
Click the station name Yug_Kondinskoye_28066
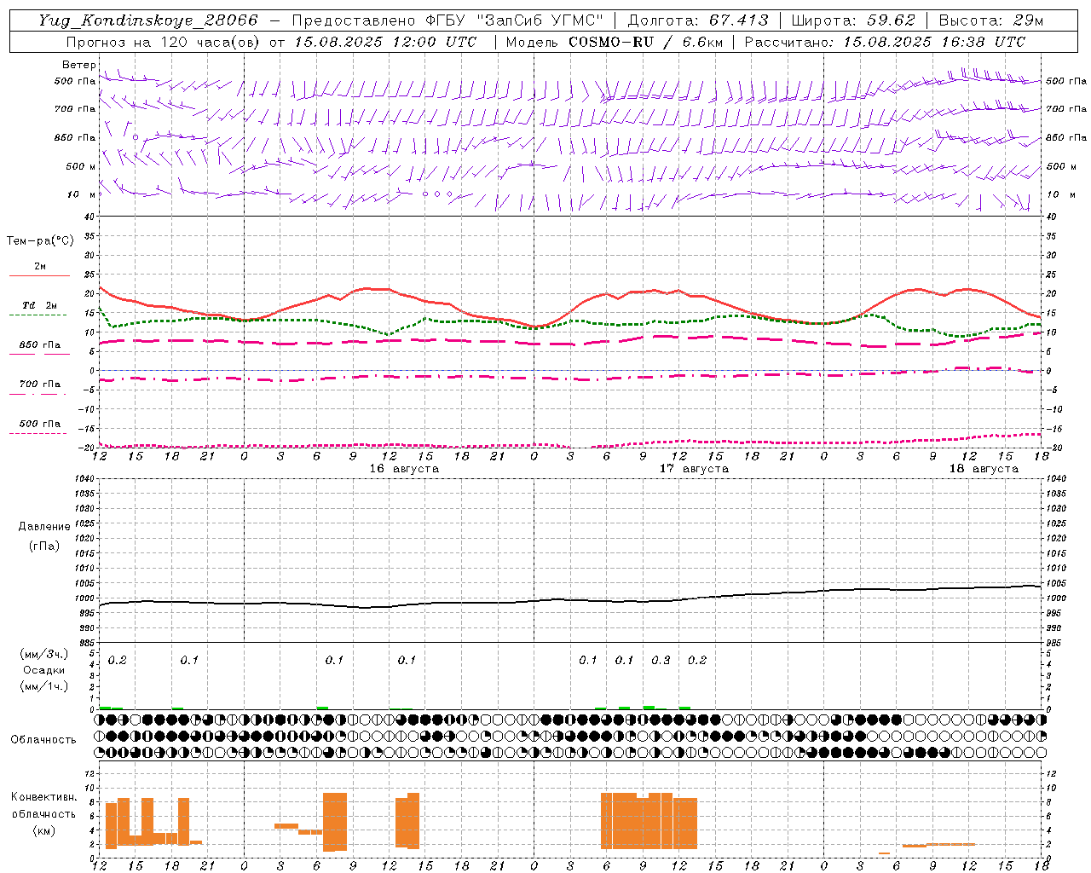coord(147,20)
